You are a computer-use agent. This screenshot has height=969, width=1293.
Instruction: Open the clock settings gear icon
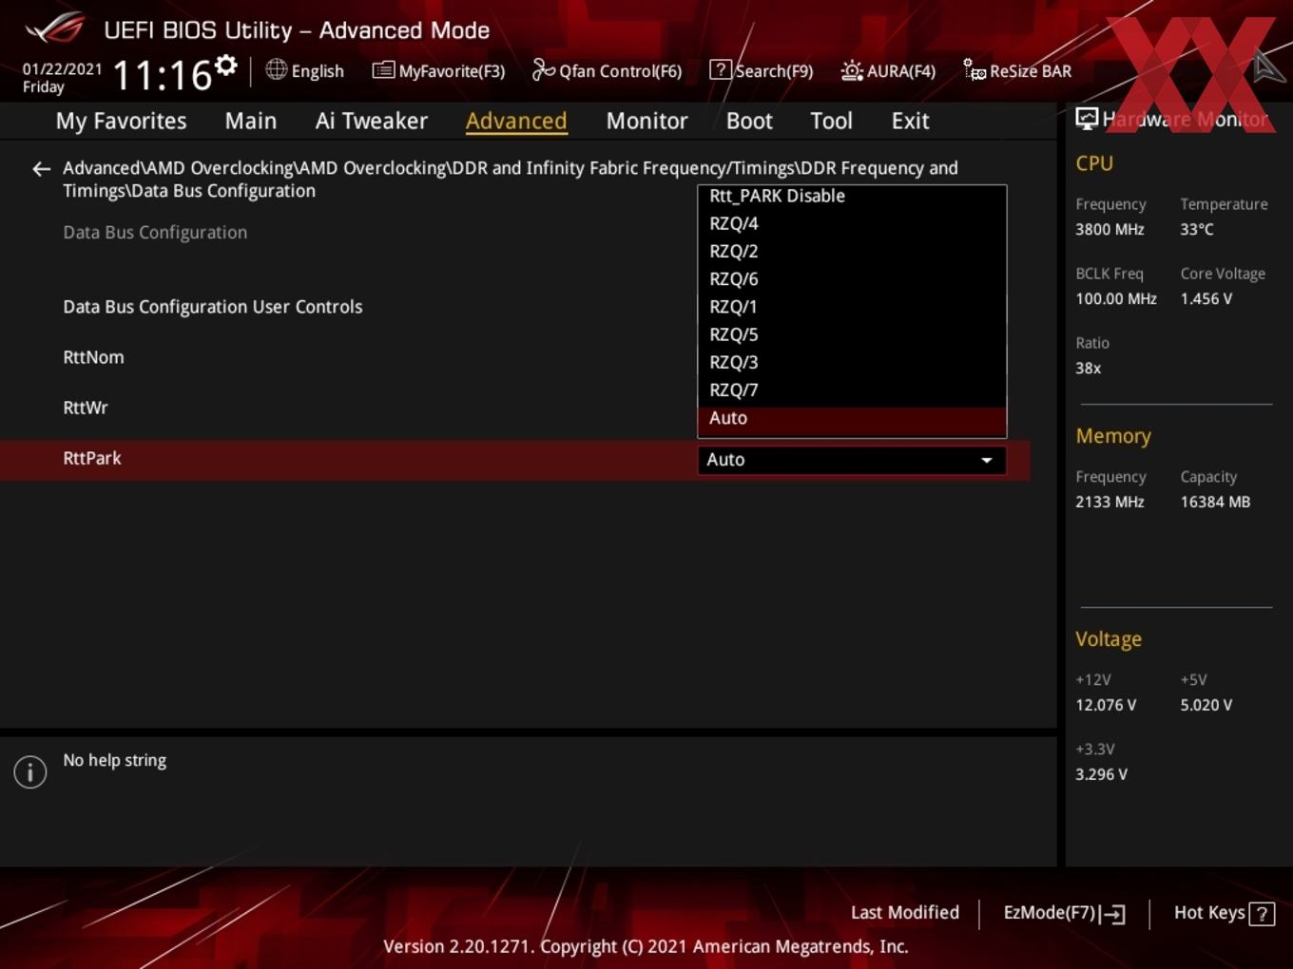point(225,66)
